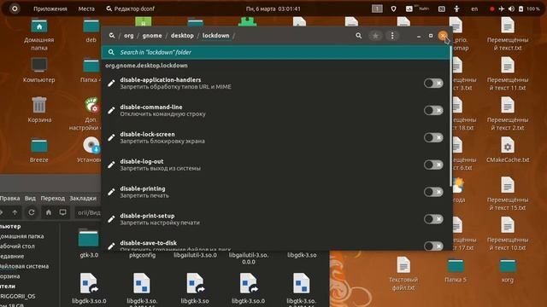Click the volume speaker icon in panel
The width and height of the screenshot is (547, 307).
pyautogui.click(x=511, y=9)
